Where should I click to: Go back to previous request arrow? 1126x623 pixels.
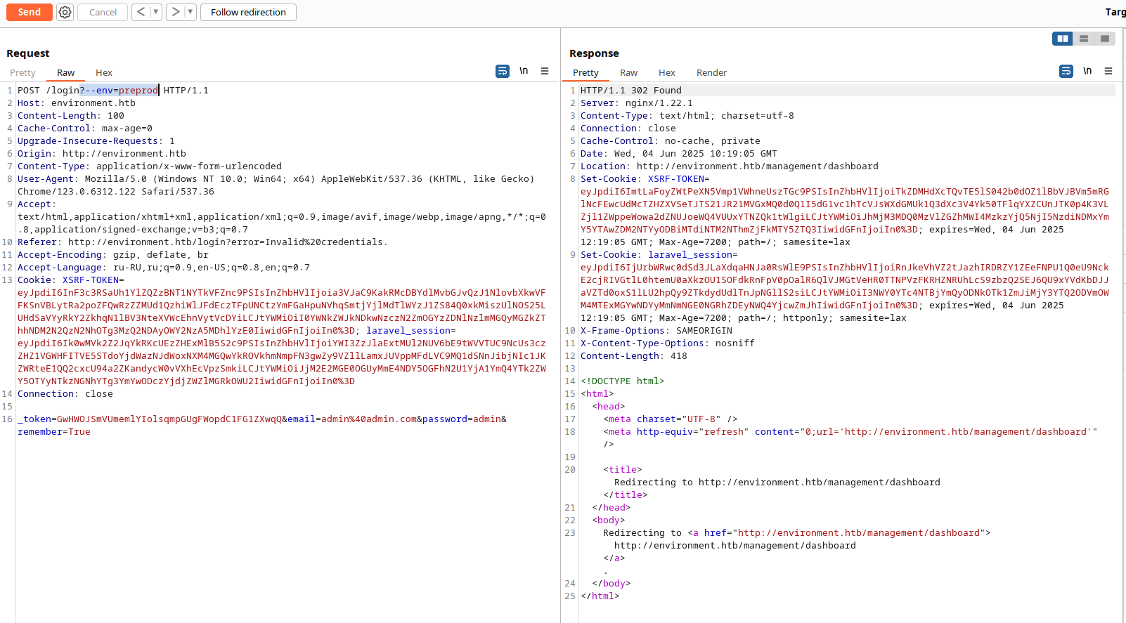141,12
